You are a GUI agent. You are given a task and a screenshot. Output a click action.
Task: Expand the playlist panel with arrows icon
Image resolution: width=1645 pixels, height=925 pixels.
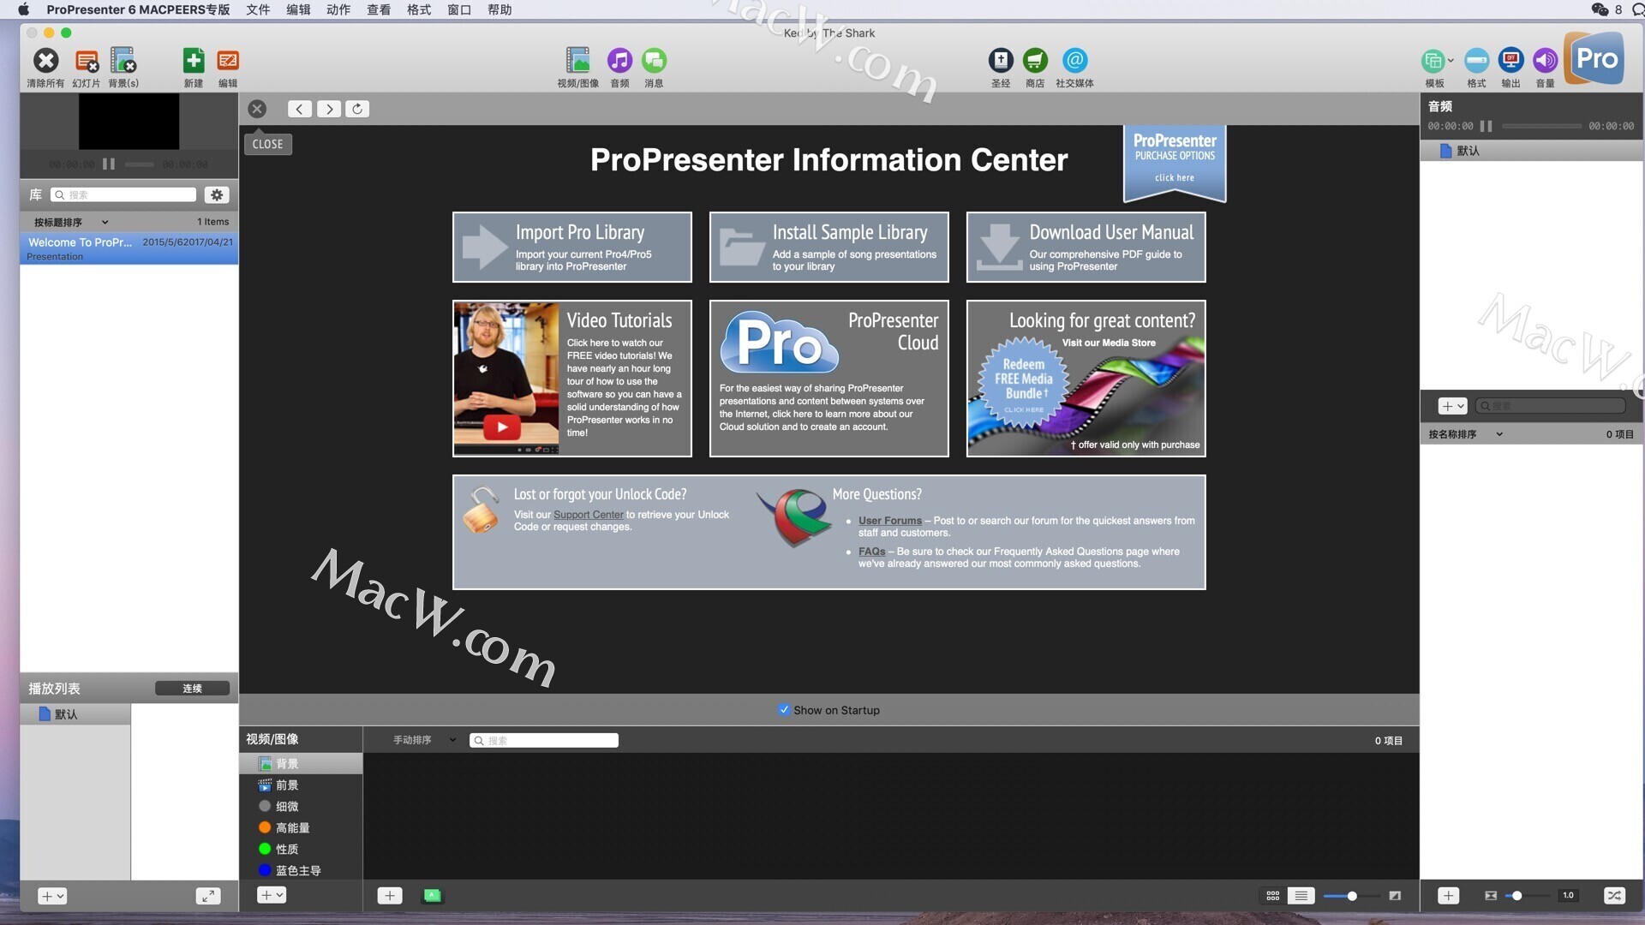(207, 896)
